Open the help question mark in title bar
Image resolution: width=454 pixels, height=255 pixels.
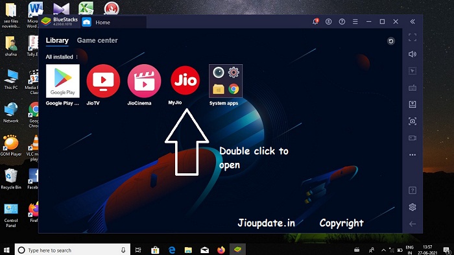[x=342, y=21]
